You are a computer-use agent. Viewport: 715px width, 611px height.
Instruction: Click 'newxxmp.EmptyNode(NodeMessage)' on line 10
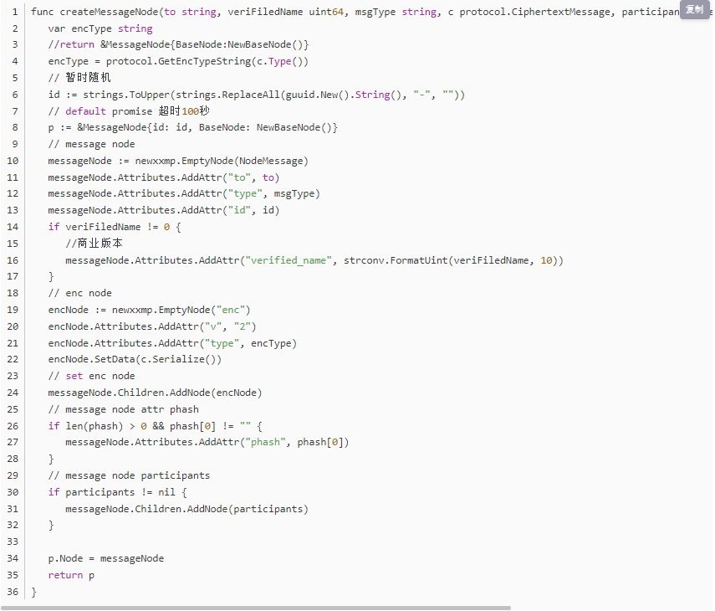[x=222, y=161]
